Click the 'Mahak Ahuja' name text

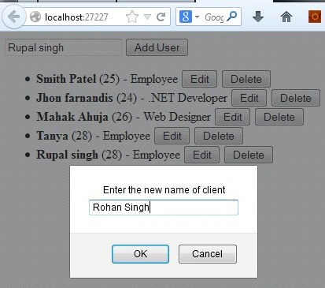(72, 117)
